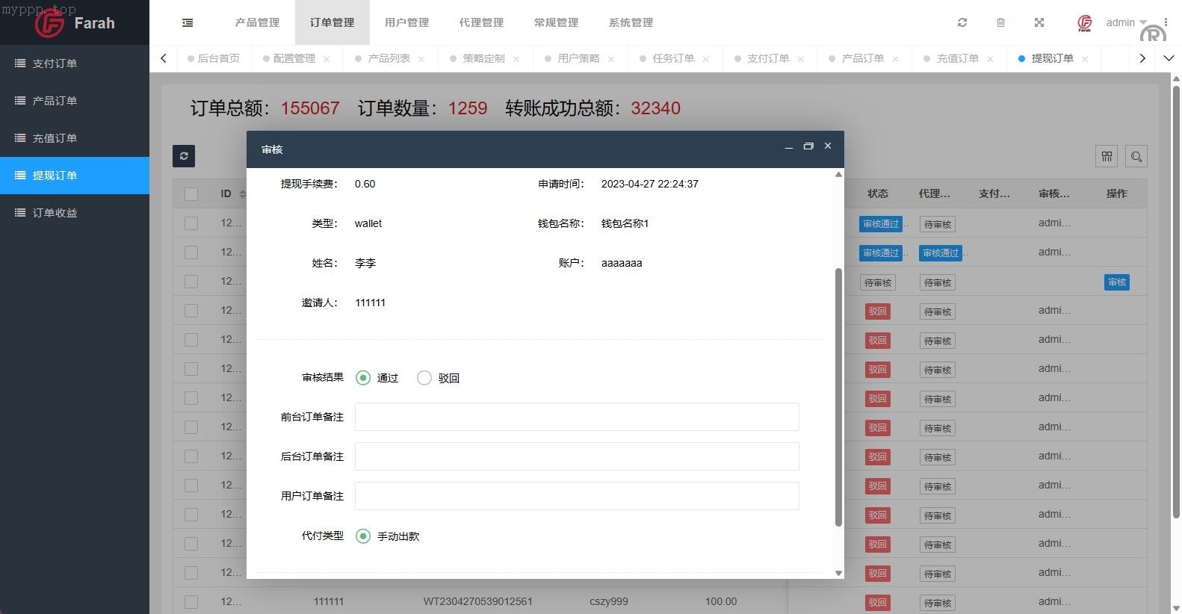Image resolution: width=1182 pixels, height=614 pixels.
Task: Open the 用户管理 top menu
Action: coord(406,22)
